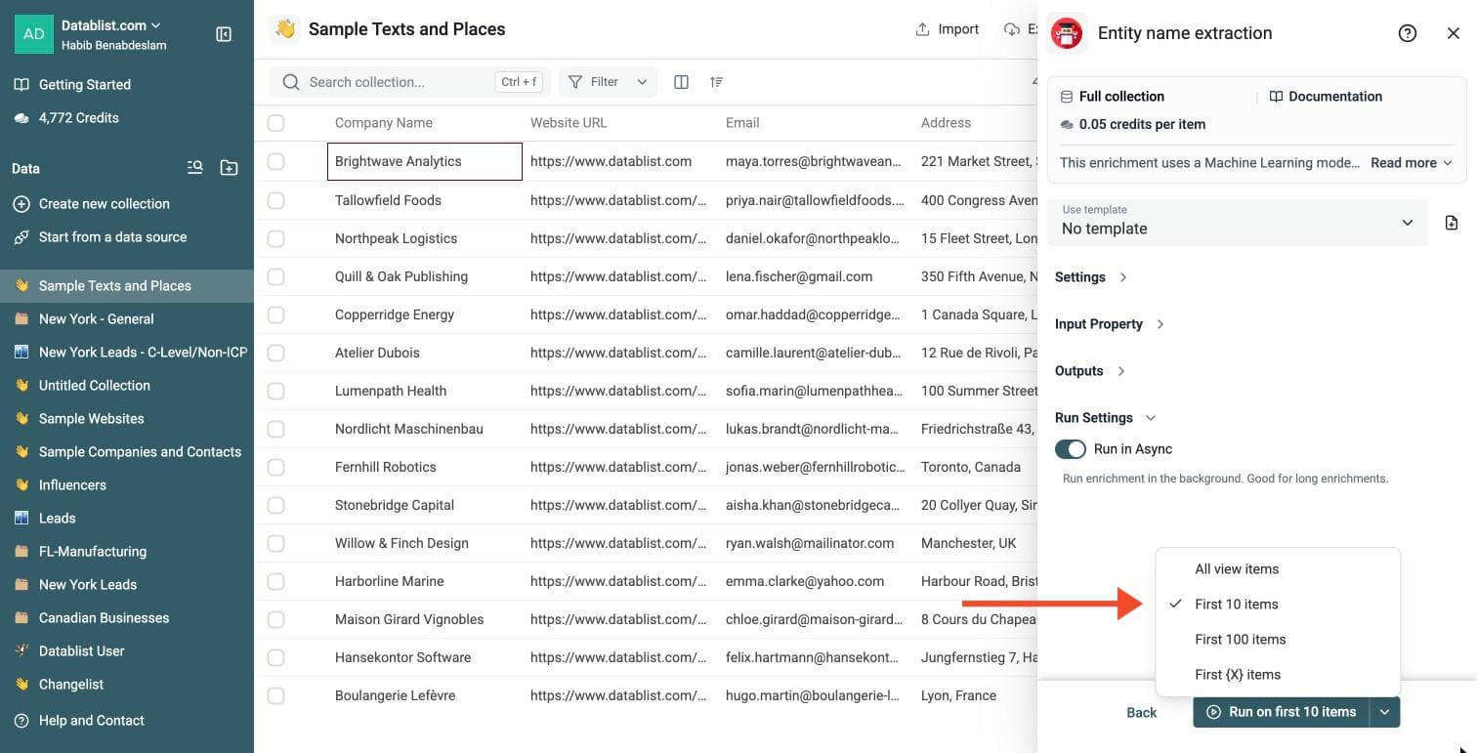Expand the Settings section
The width and height of the screenshot is (1477, 753).
[1091, 277]
